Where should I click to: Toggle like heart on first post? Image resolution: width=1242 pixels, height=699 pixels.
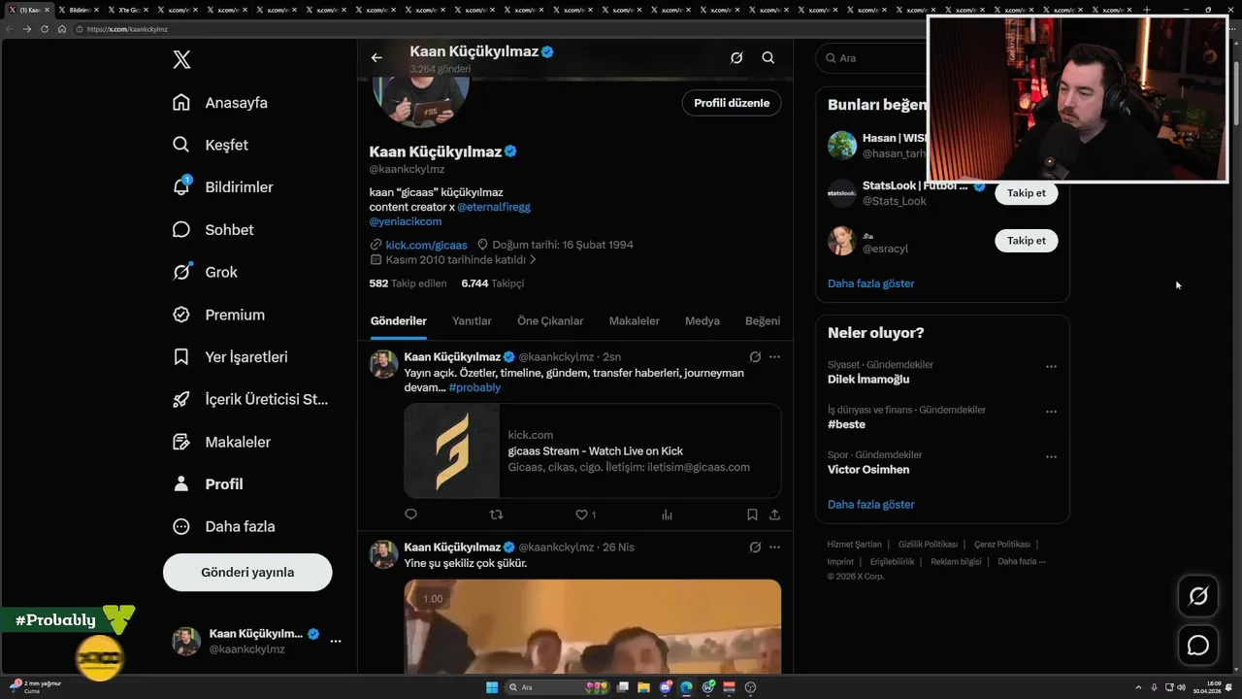point(582,515)
